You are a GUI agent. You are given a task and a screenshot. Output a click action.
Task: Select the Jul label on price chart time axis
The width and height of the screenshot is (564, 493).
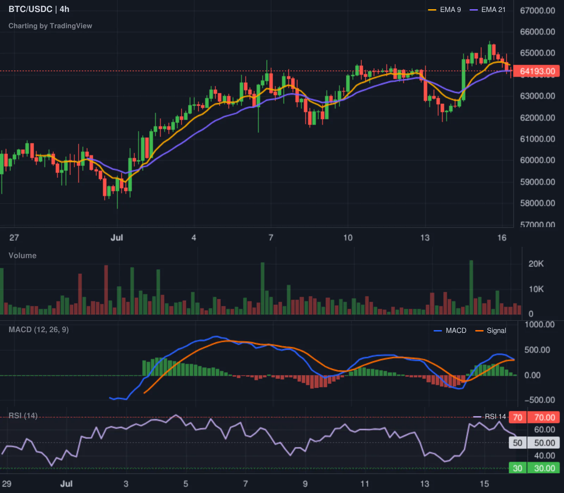[x=117, y=238]
